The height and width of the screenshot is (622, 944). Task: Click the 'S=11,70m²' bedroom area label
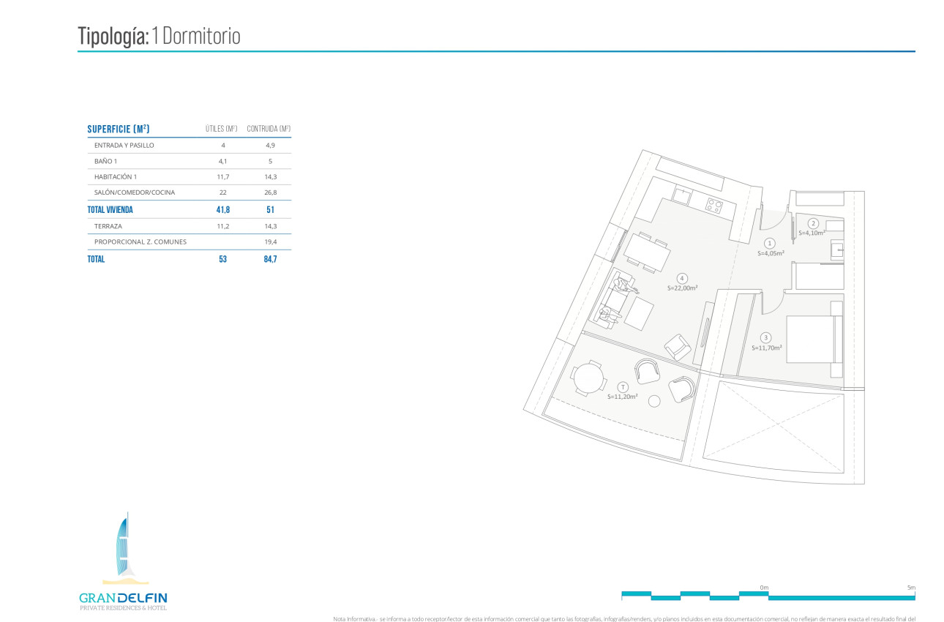pyautogui.click(x=767, y=348)
